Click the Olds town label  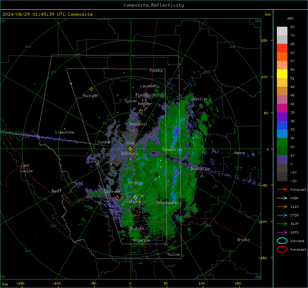coord(130,143)
